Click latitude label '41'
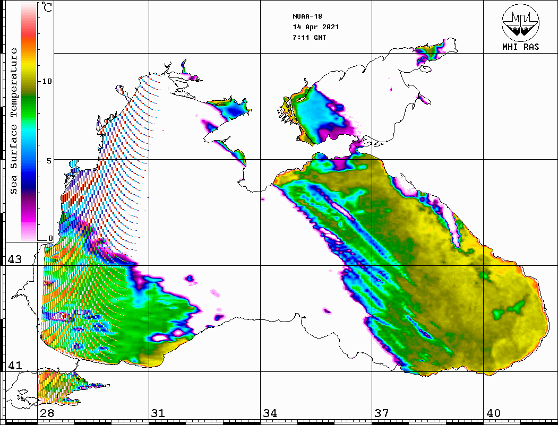558x425 pixels. coord(15,365)
